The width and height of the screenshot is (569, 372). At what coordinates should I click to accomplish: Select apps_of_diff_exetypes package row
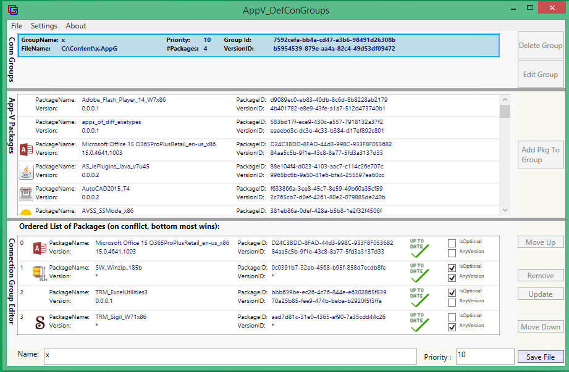tap(259, 128)
